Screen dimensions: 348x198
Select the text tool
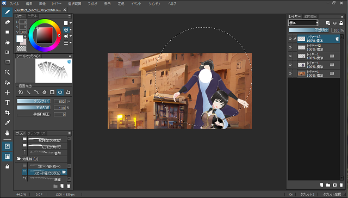pos(7,103)
